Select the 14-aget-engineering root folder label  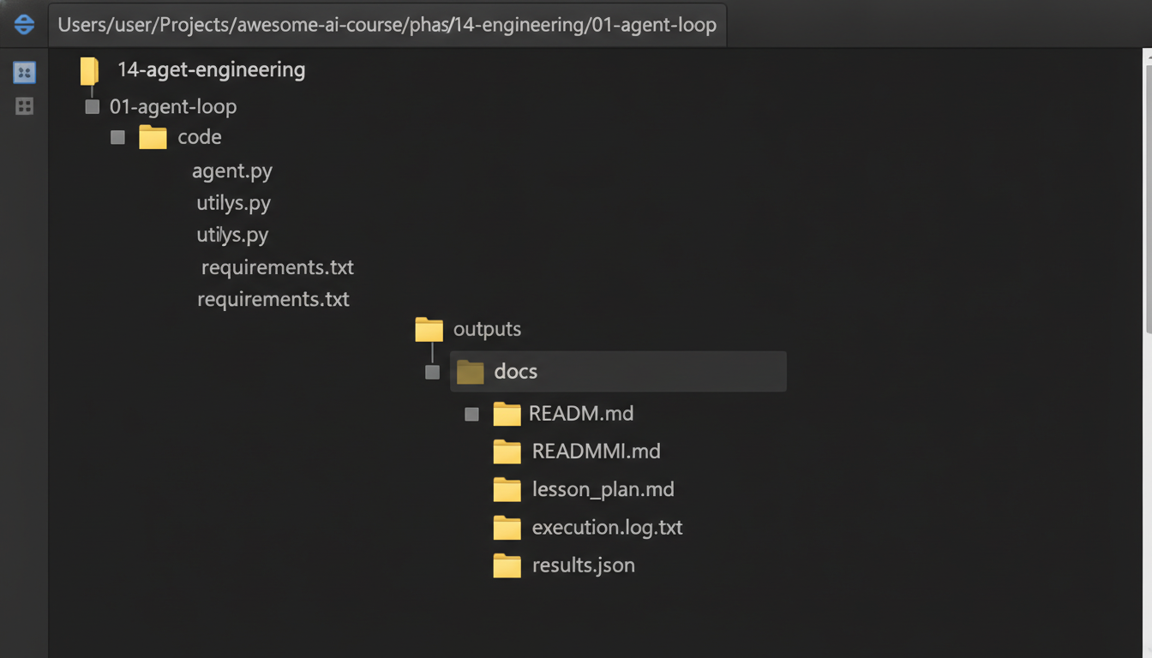point(211,70)
